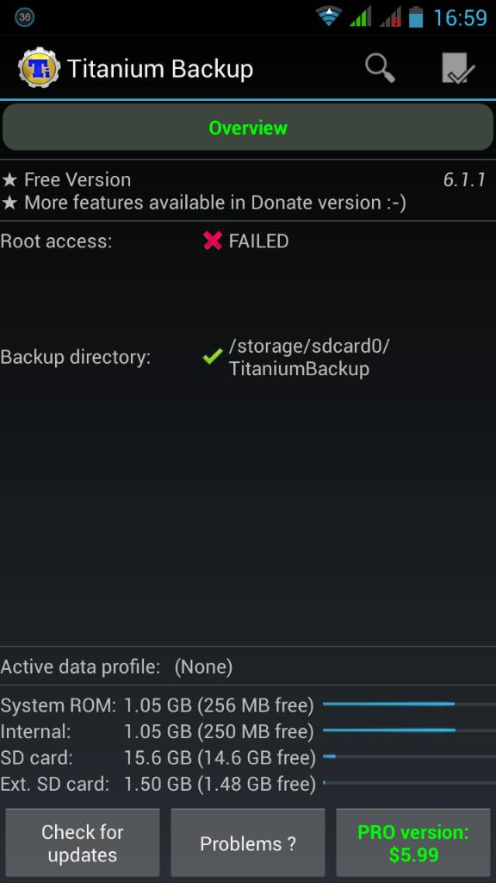Viewport: 496px width, 883px height.
Task: Tap PRO version $5.99 button
Action: 413,843
